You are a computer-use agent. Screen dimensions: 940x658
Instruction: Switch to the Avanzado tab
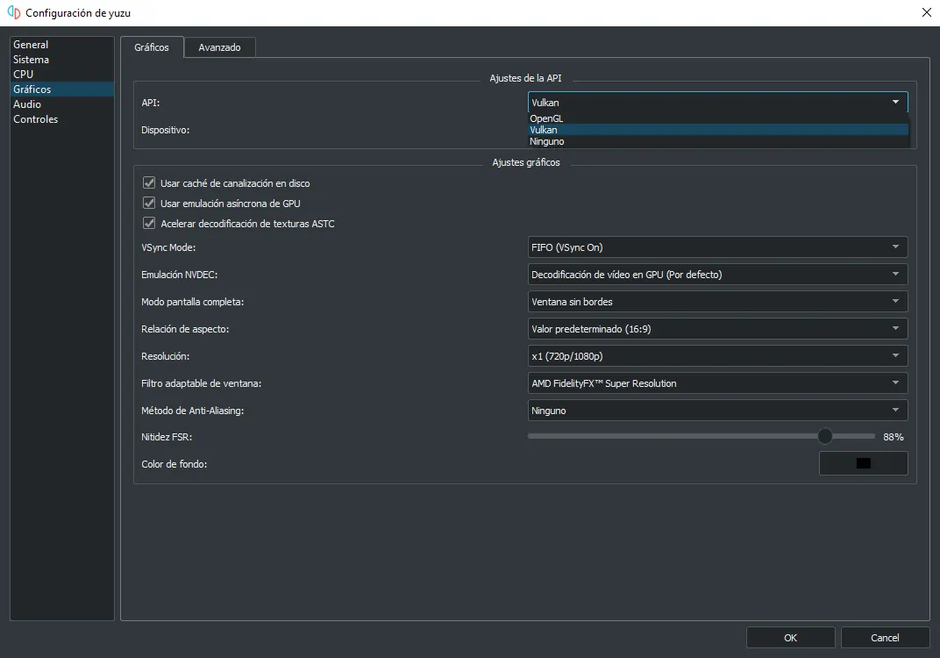click(x=219, y=47)
